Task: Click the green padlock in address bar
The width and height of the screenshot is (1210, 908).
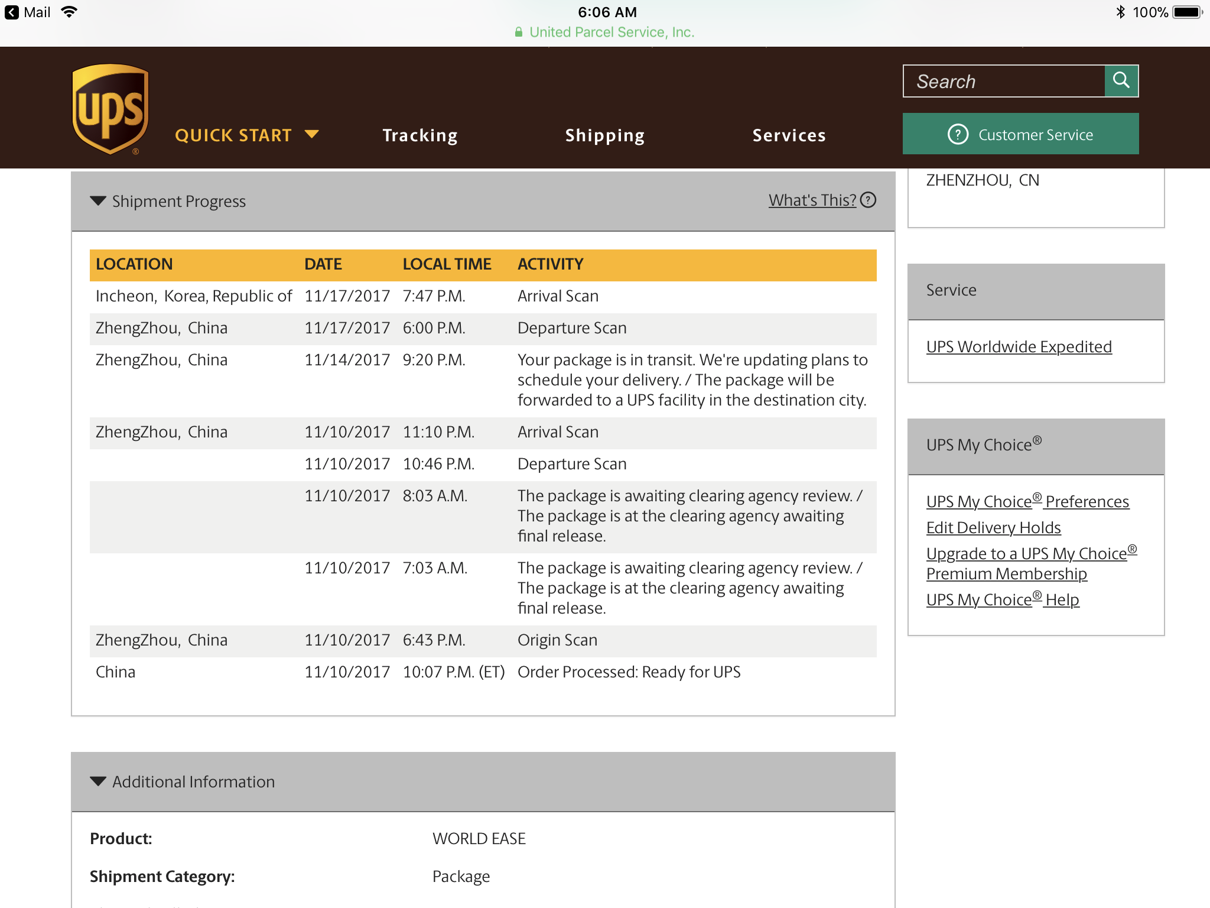Action: coord(518,33)
